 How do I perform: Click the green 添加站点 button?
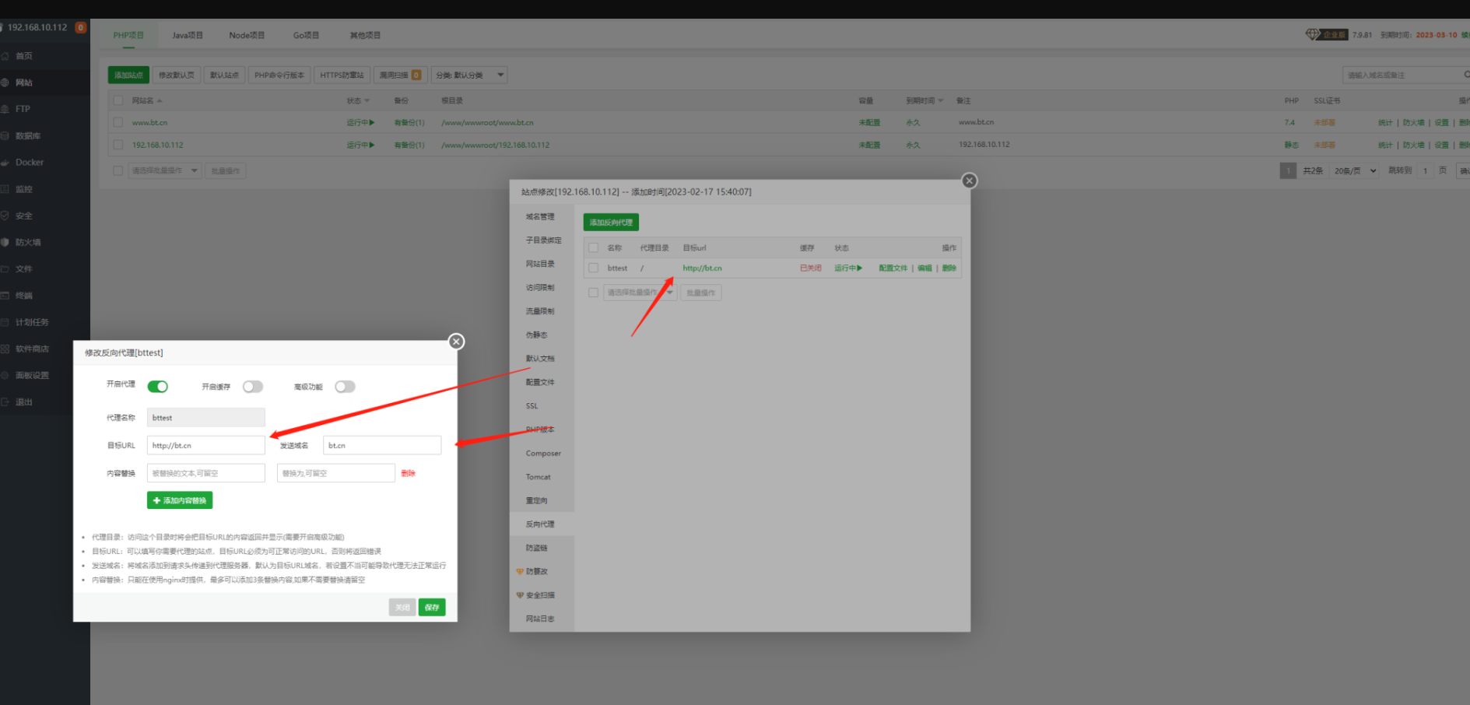click(128, 75)
